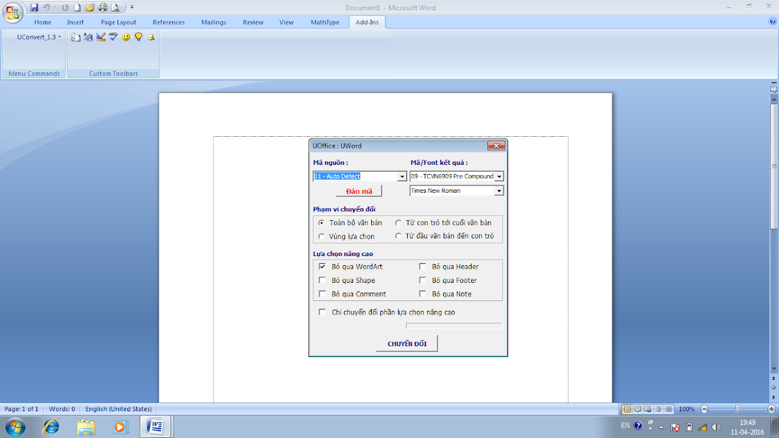Click the vertical scrollbar thumb in Word
The width and height of the screenshot is (779, 438).
pyautogui.click(x=774, y=167)
